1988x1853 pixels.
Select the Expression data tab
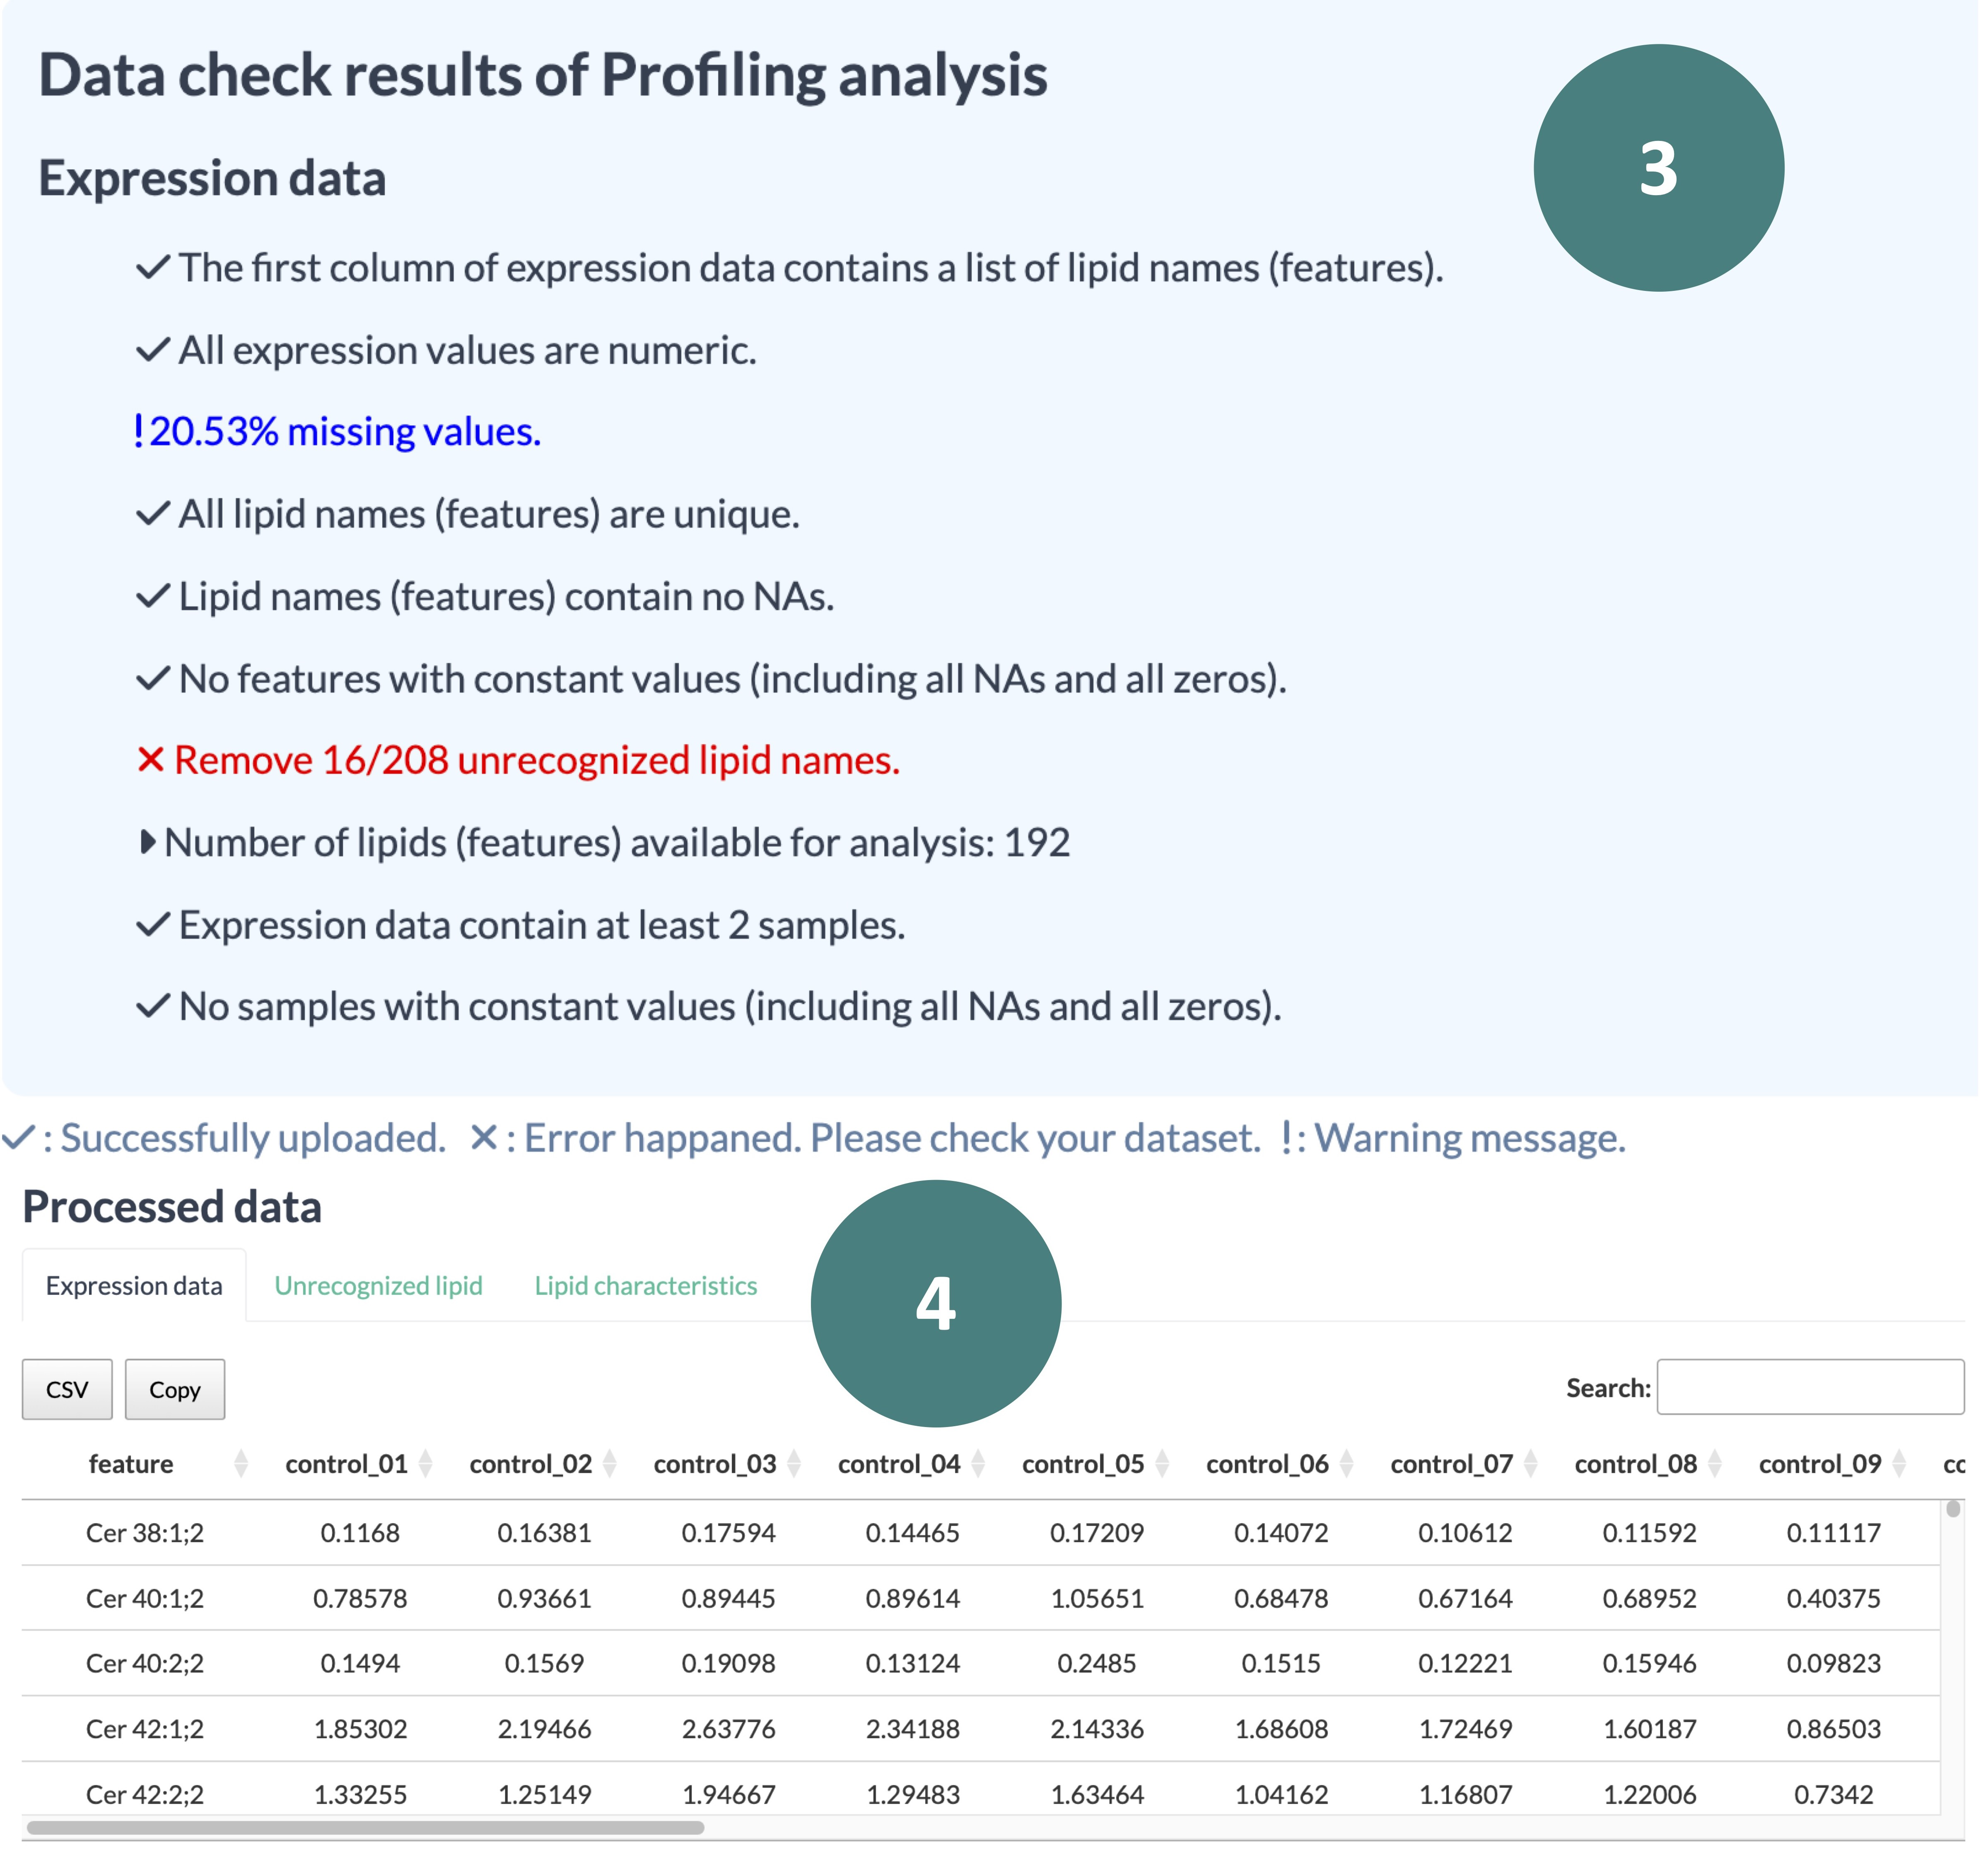(134, 1286)
